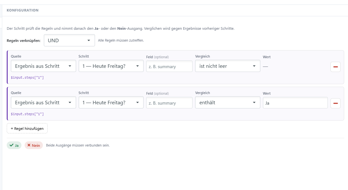Open Schritt dropdown in the second rule
348x190 pixels.
[x=111, y=102]
